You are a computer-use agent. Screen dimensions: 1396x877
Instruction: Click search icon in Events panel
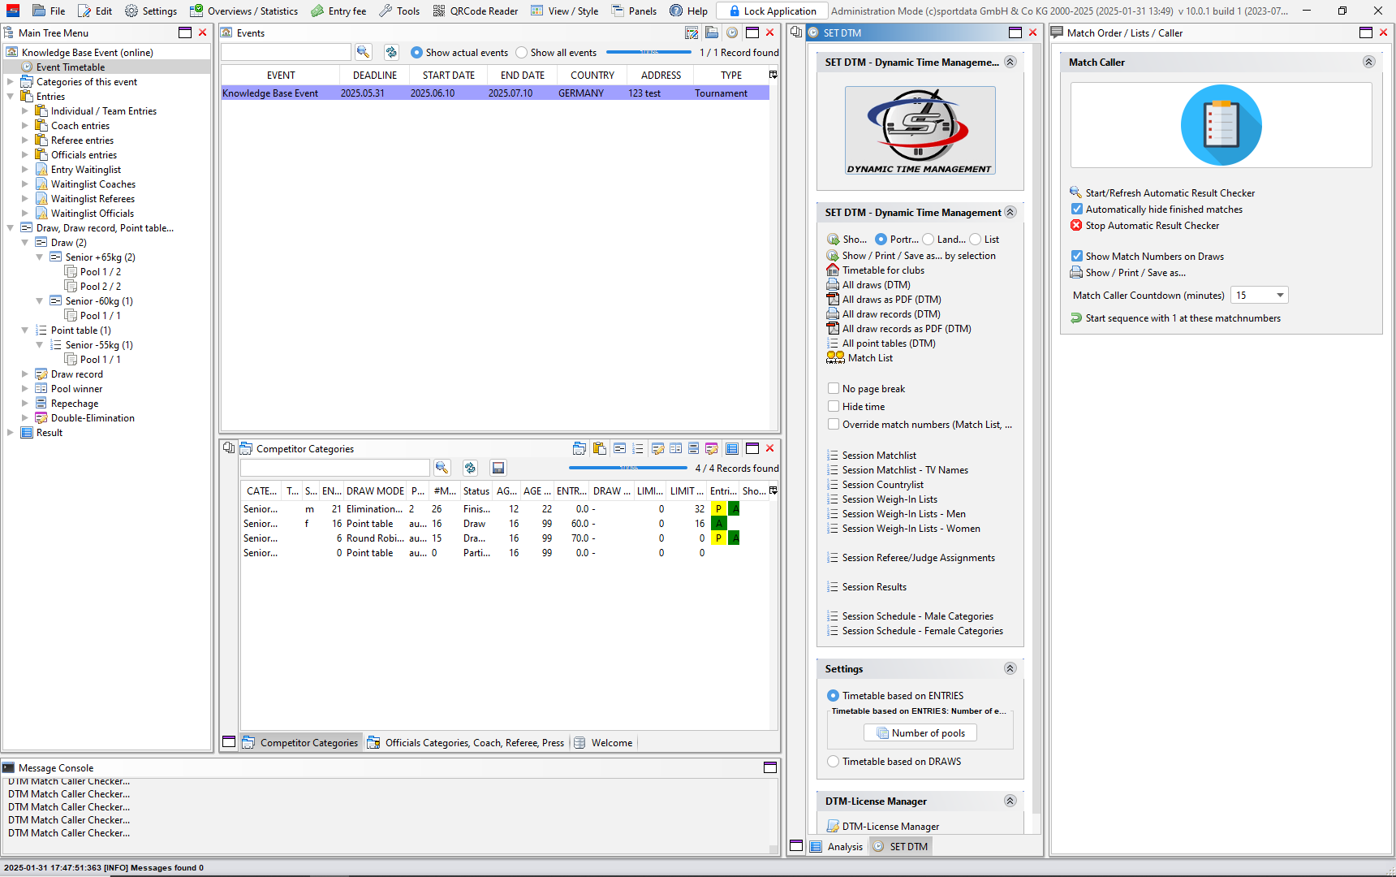pos(363,52)
